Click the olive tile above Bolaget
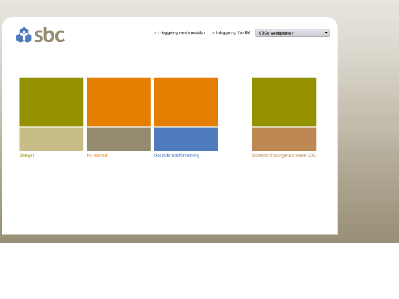This screenshot has height=299, width=399. 52,102
